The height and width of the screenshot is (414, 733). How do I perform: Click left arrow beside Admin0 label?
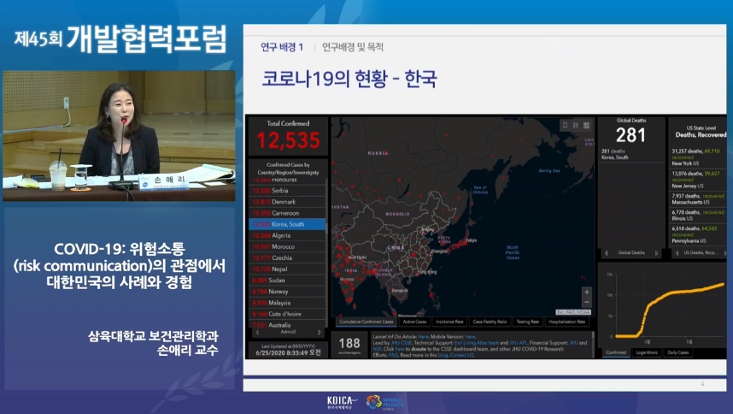click(x=257, y=332)
